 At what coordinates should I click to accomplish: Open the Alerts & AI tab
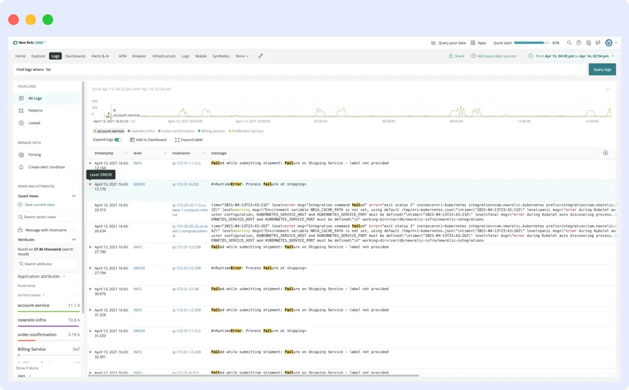[100, 56]
